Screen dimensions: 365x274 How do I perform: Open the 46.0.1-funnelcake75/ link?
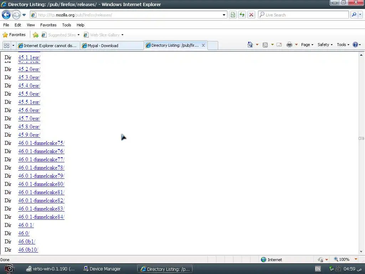coord(41,143)
